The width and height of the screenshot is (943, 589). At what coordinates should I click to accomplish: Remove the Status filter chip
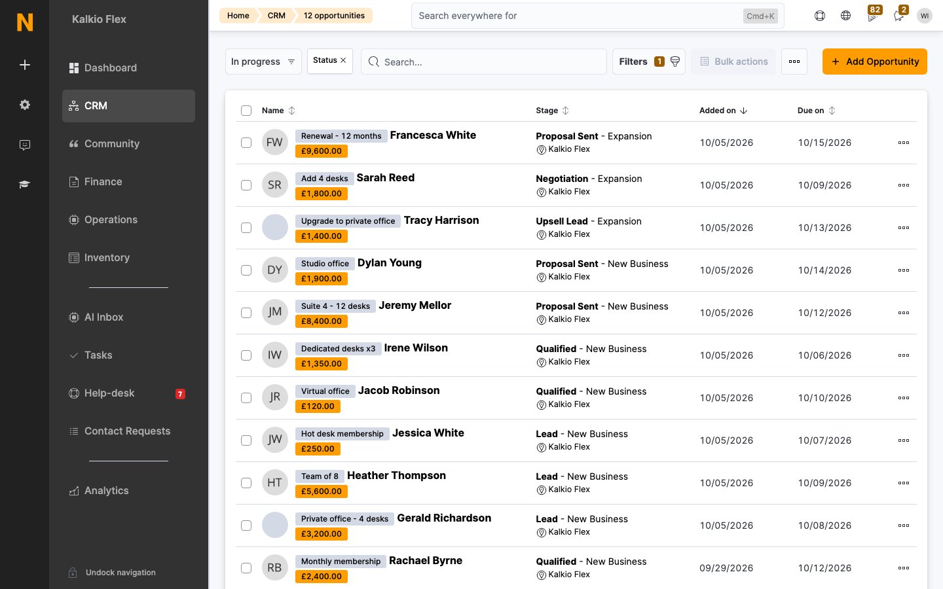tap(343, 60)
